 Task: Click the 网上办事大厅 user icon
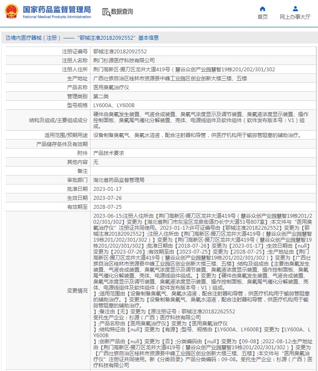coord(295,9)
